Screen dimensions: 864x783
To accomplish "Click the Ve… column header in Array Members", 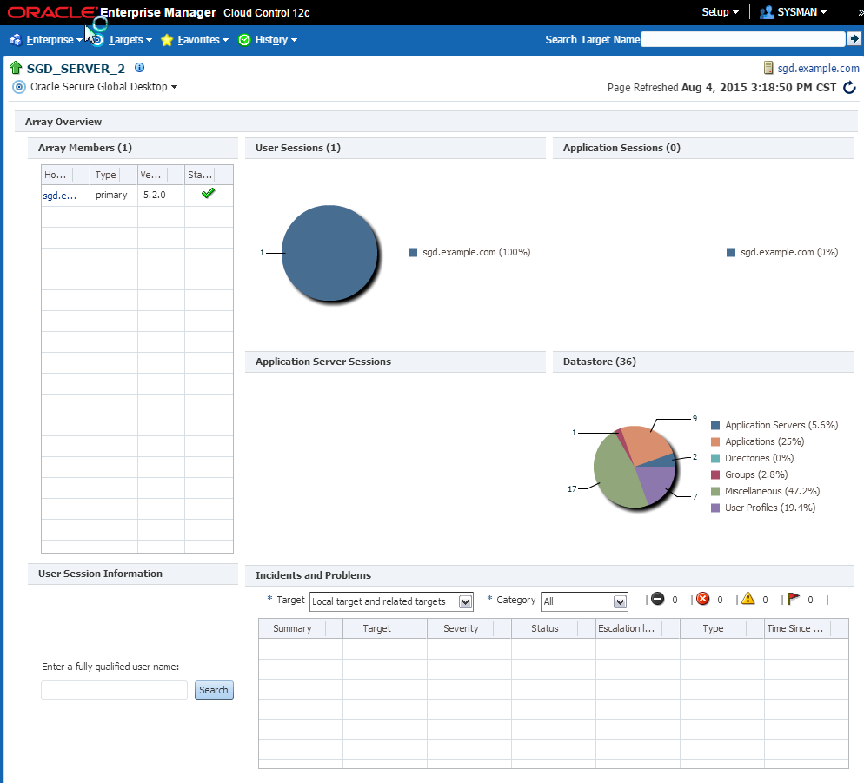I will coord(161,175).
